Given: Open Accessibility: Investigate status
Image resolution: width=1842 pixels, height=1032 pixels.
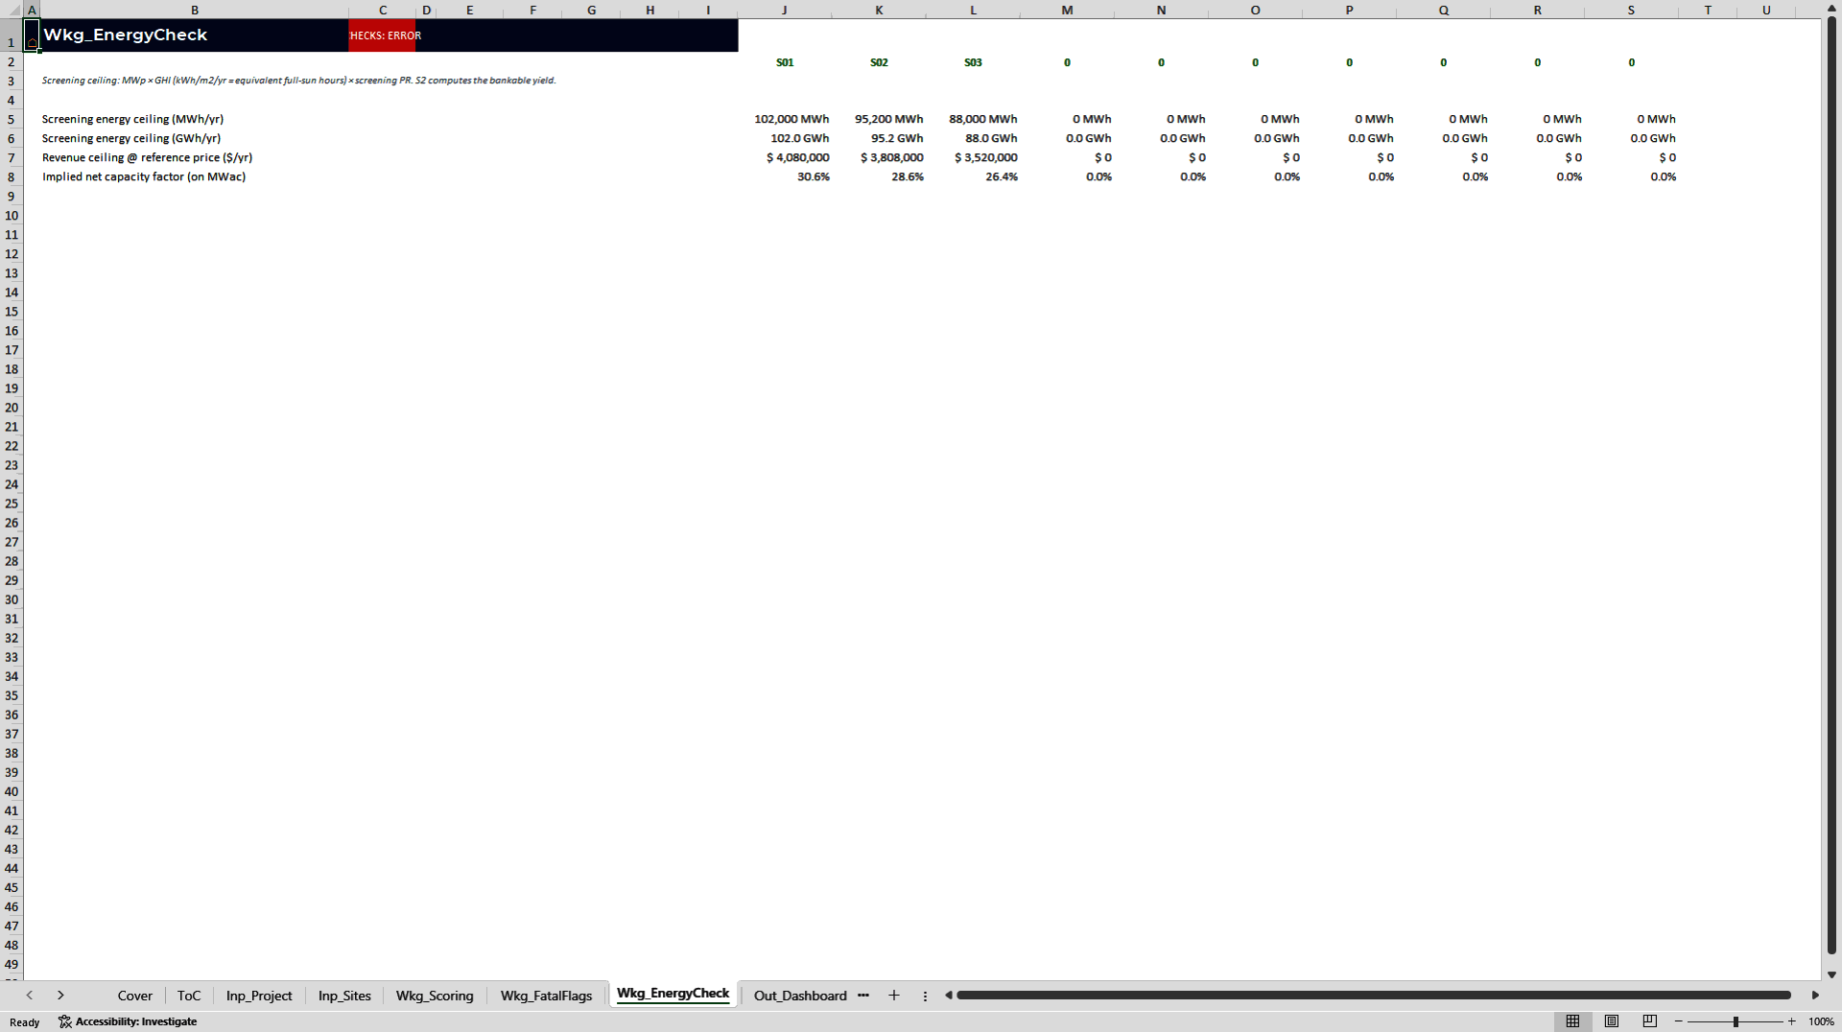Looking at the screenshot, I should click(x=128, y=1021).
